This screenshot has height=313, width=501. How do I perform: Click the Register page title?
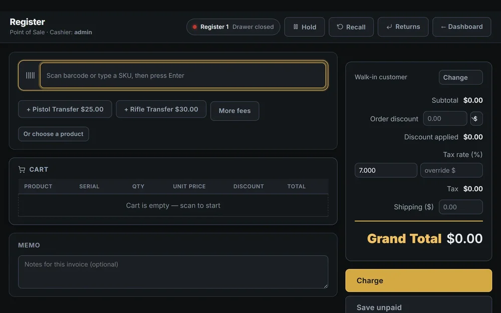point(27,22)
